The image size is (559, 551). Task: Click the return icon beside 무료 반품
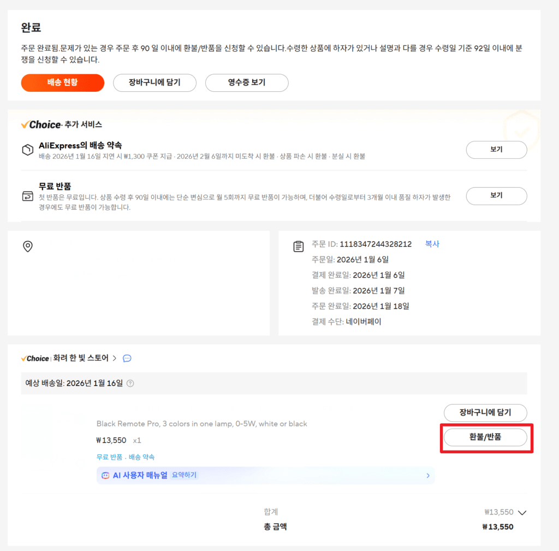click(x=27, y=196)
